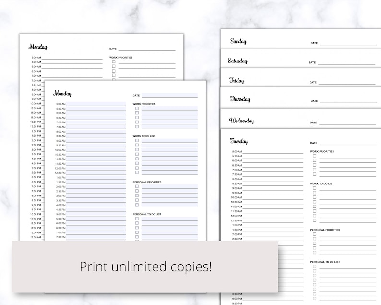Image resolution: width=381 pixels, height=305 pixels.
Task: Select the Saturday page heading
Action: [238, 61]
